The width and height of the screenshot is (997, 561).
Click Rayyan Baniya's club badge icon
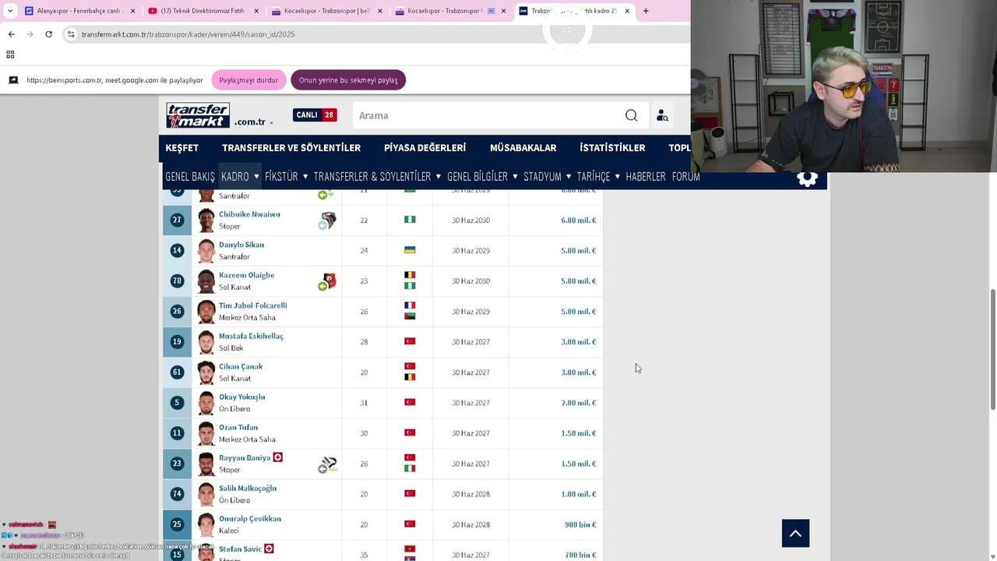pos(329,464)
